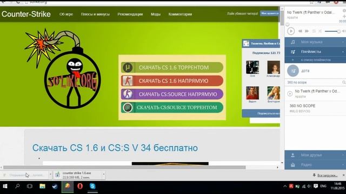Screen dimensions: 346x194
Task: Open Steam from the taskbar
Action: click(x=55, y=186)
